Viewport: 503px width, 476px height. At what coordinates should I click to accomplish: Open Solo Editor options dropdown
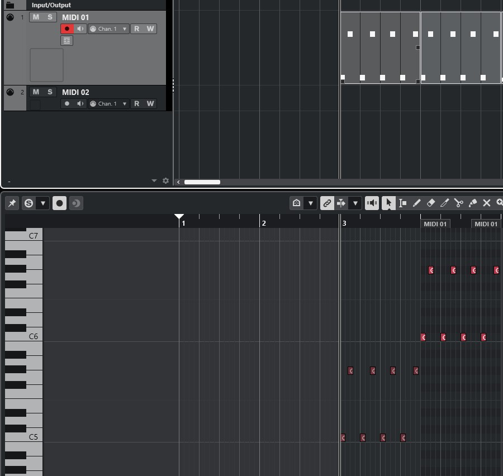point(43,203)
